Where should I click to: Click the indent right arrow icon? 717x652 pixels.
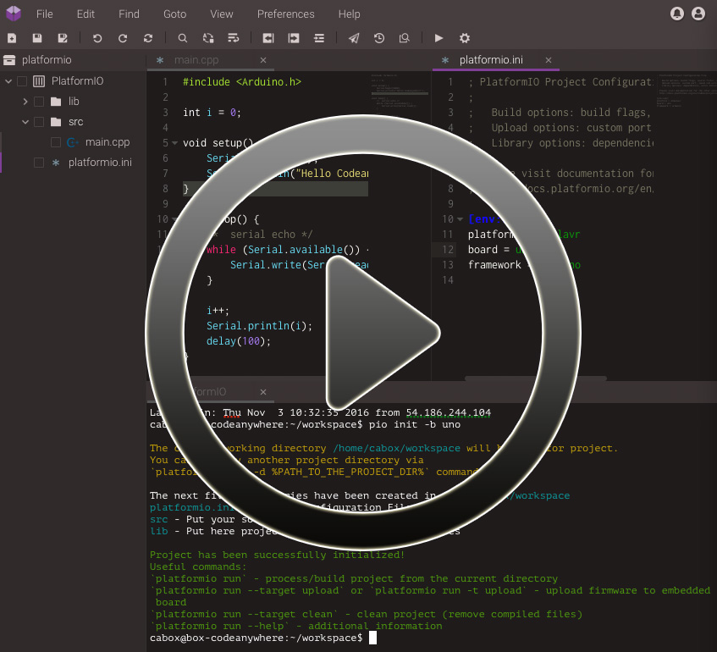294,38
